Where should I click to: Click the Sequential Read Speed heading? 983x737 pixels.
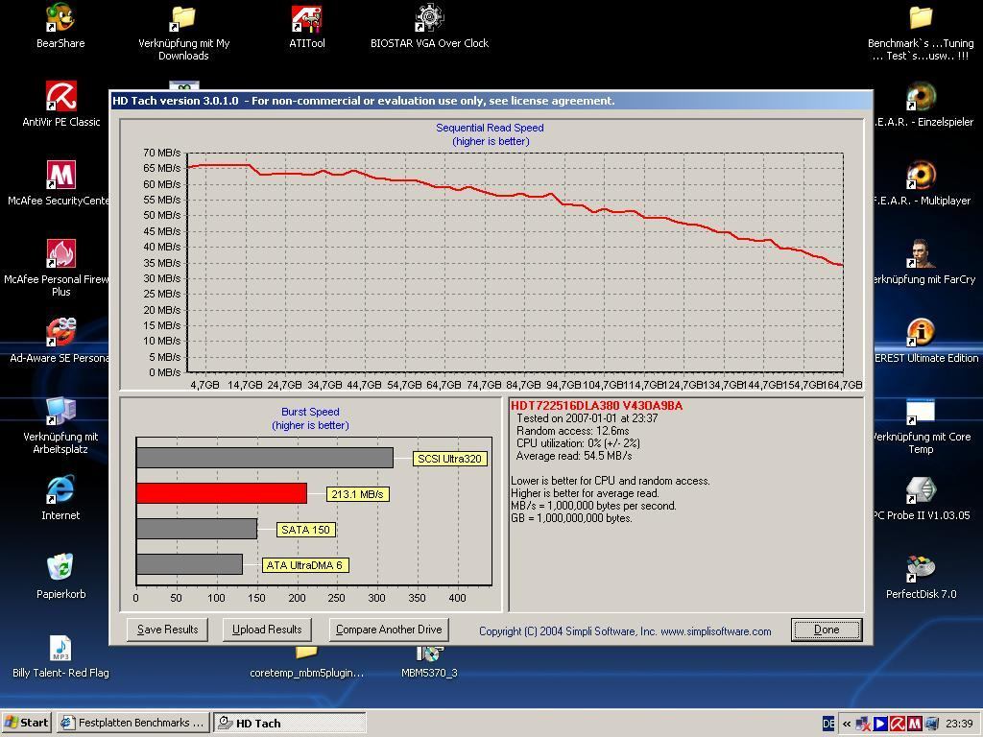pos(490,128)
